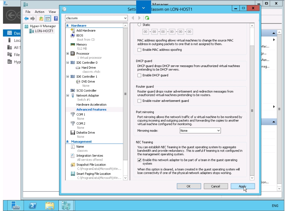Select the Network Adapter icon
Image resolution: width=285 pixels, height=211 pixels.
[x=73, y=95]
